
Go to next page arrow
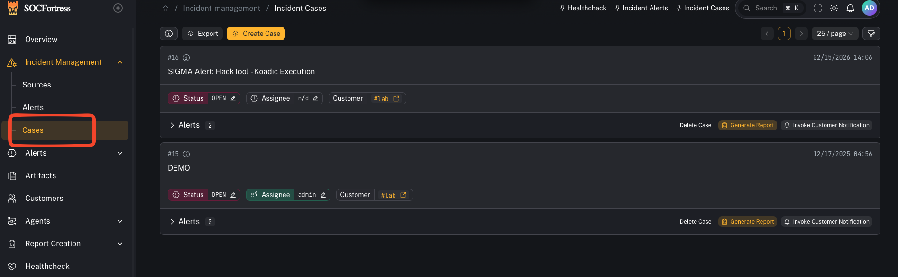click(x=801, y=34)
